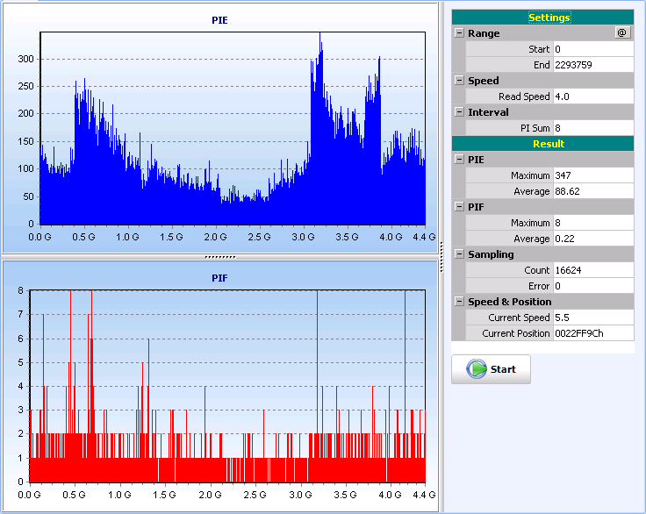646x514 pixels.
Task: Select the Current Position value cell
Action: [592, 333]
